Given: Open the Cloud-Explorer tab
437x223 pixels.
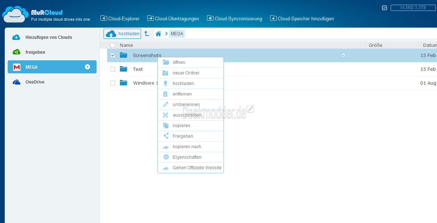Looking at the screenshot, I should 120,19.
